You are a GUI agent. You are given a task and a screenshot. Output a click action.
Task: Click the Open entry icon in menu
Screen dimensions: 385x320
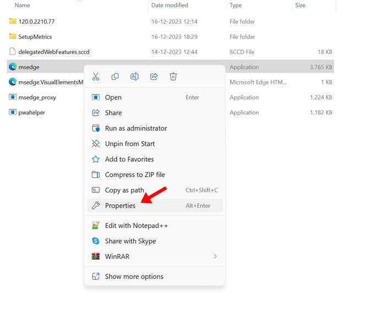point(96,97)
